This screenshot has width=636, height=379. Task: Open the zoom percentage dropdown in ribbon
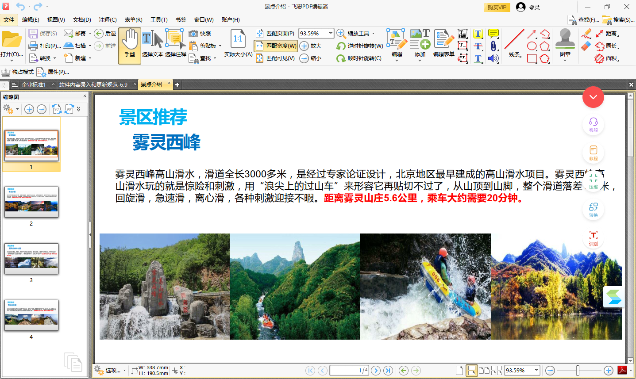click(x=330, y=33)
